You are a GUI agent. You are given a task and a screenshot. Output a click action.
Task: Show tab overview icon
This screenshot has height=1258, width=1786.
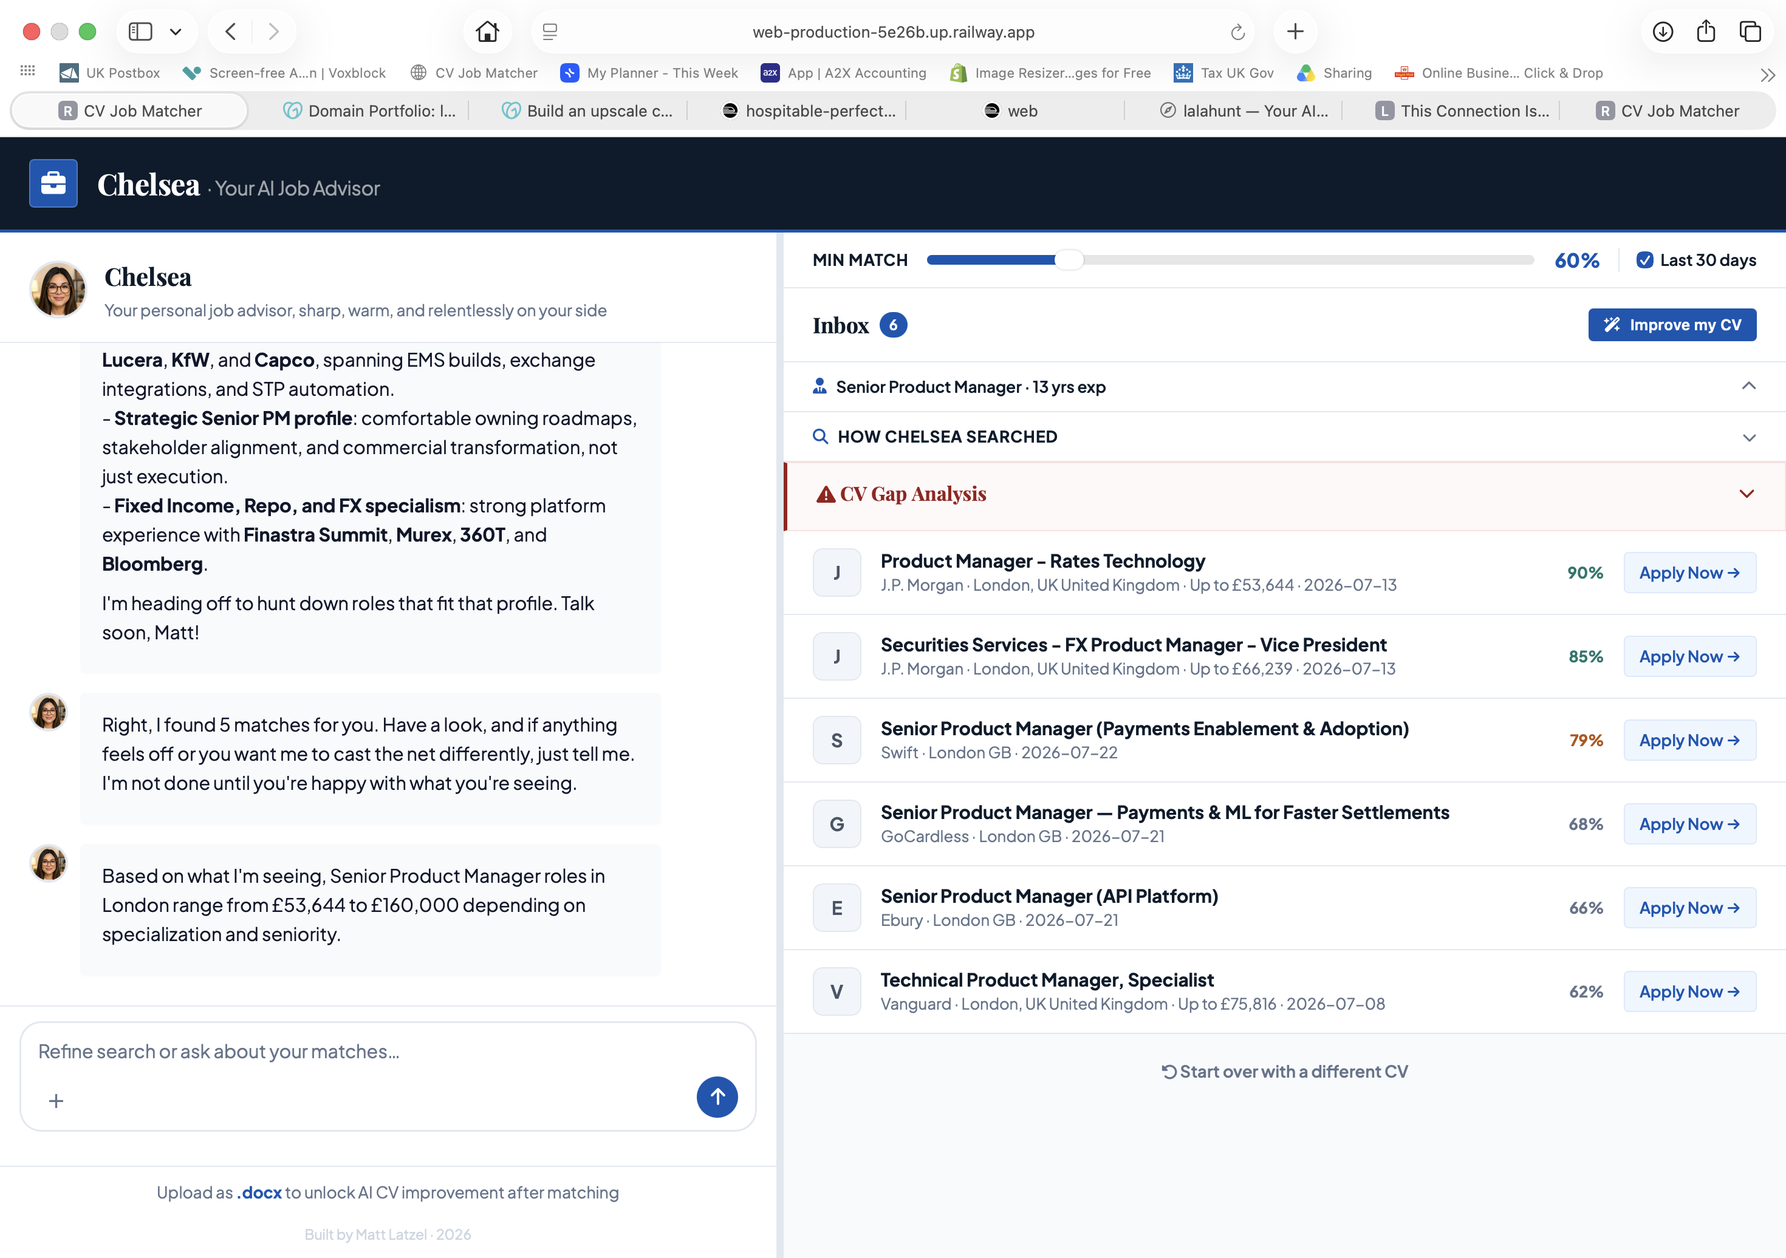pyautogui.click(x=1750, y=32)
